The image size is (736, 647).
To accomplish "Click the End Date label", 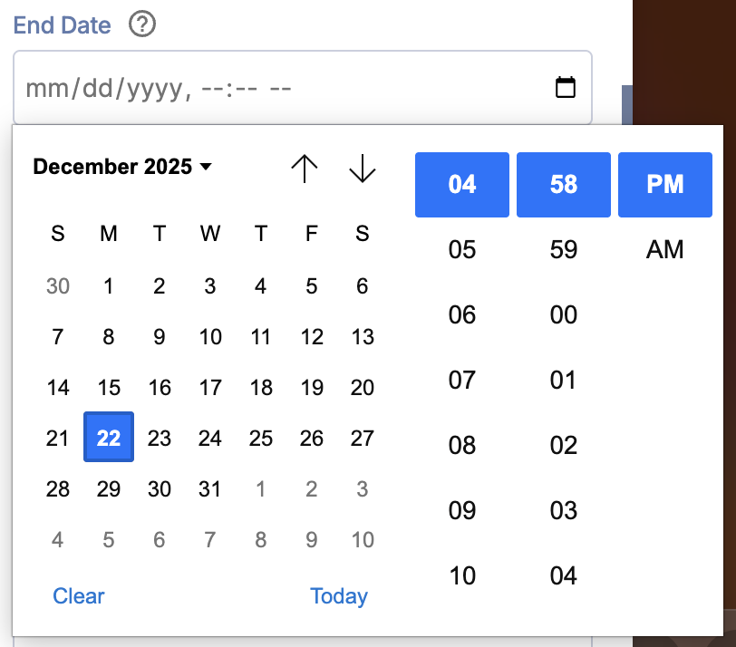I will [62, 25].
